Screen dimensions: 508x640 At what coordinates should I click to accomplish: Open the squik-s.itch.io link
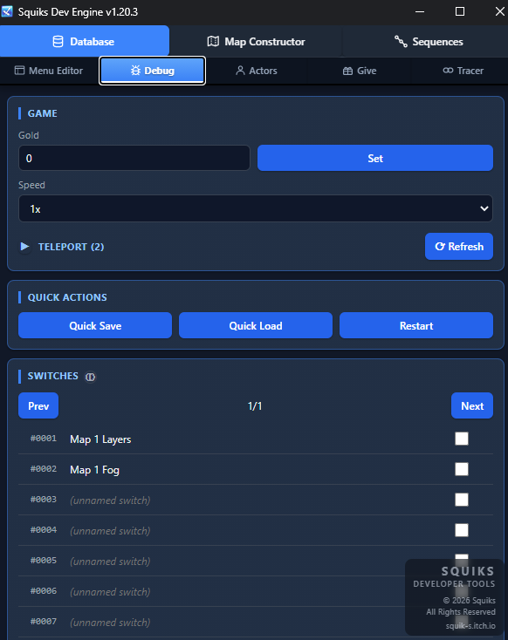click(470, 626)
